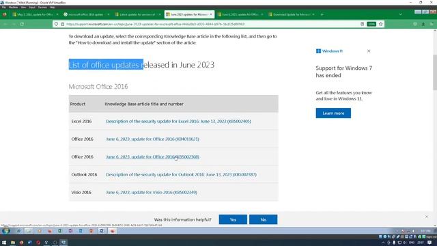
Task: Open VirtualBox View menu
Action: [x=23, y=8]
